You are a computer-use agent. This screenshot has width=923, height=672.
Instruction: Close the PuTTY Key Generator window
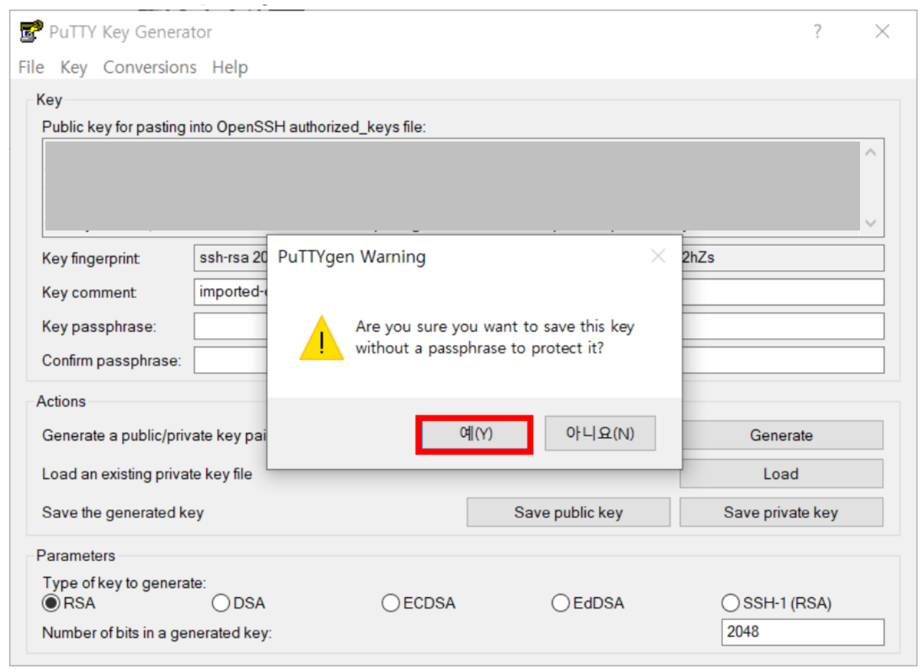tap(881, 31)
